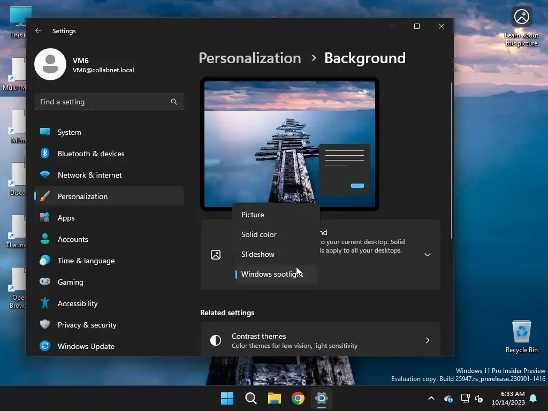Click the Personalization paintbrush icon
The width and height of the screenshot is (548, 411).
(45, 196)
